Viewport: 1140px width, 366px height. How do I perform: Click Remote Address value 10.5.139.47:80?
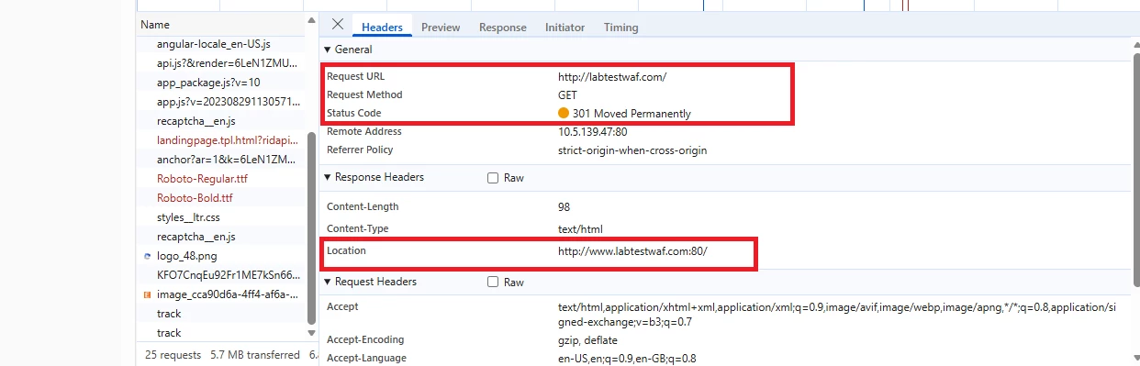pos(593,131)
